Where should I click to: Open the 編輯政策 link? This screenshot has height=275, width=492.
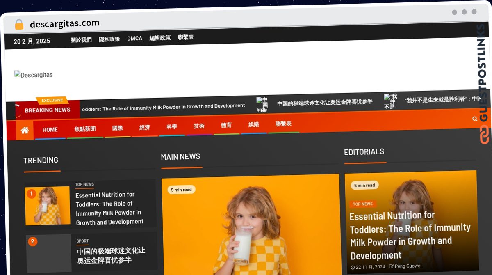click(160, 38)
